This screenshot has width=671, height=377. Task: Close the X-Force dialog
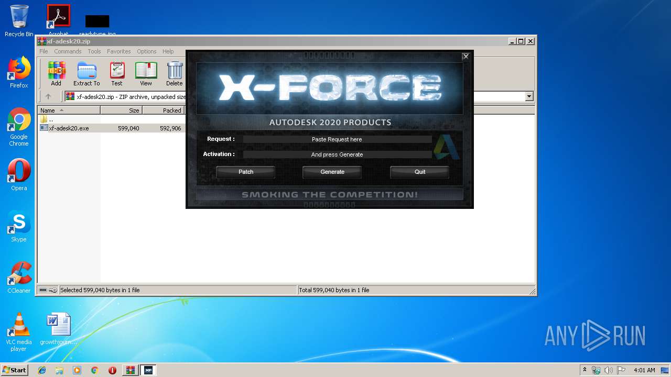point(466,57)
